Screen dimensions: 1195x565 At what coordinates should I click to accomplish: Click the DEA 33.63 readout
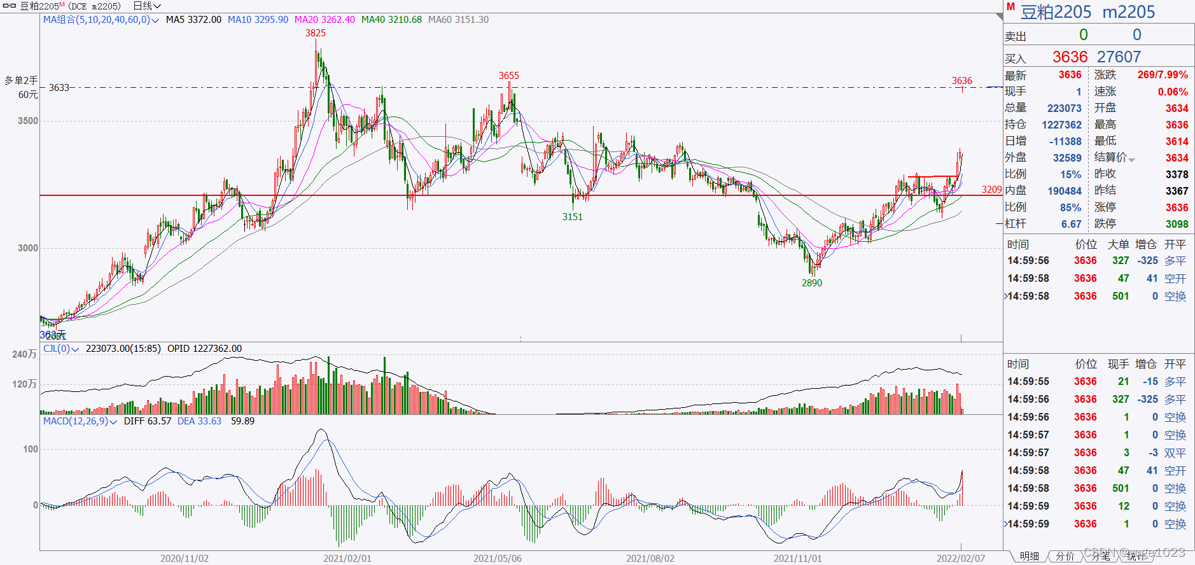[199, 421]
